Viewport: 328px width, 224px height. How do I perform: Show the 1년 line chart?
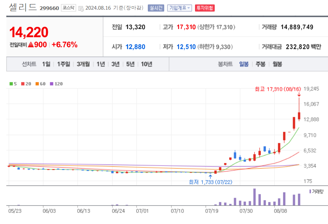101,64
